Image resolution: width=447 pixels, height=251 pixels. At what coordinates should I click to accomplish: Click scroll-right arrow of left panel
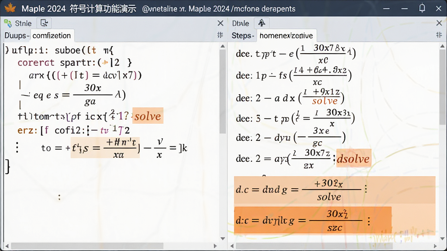coord(215,246)
